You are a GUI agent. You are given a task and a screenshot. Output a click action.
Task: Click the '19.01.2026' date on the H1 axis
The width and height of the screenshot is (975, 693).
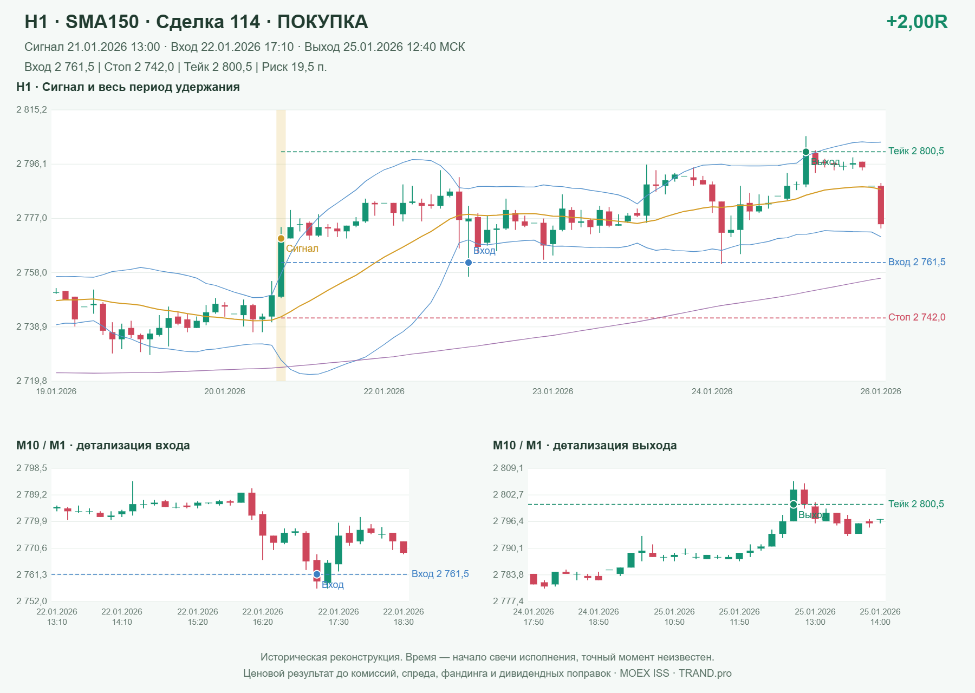(x=56, y=391)
